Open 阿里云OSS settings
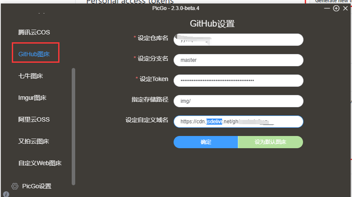The image size is (352, 197). 34,119
